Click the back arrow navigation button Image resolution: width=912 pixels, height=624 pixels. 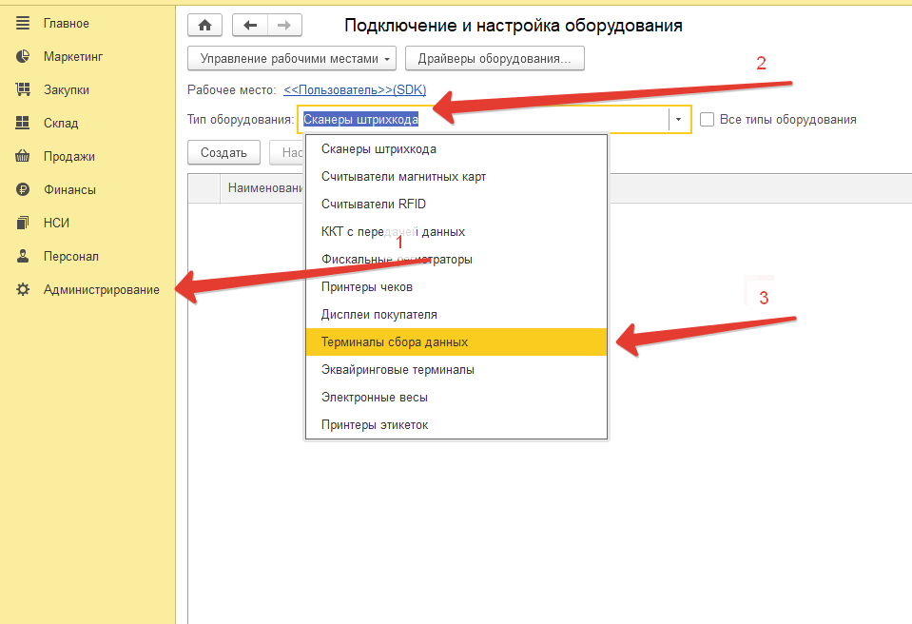(250, 26)
